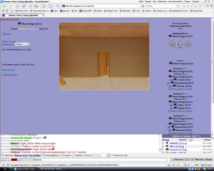Click the dark red chat color swatch

click(x=14, y=160)
